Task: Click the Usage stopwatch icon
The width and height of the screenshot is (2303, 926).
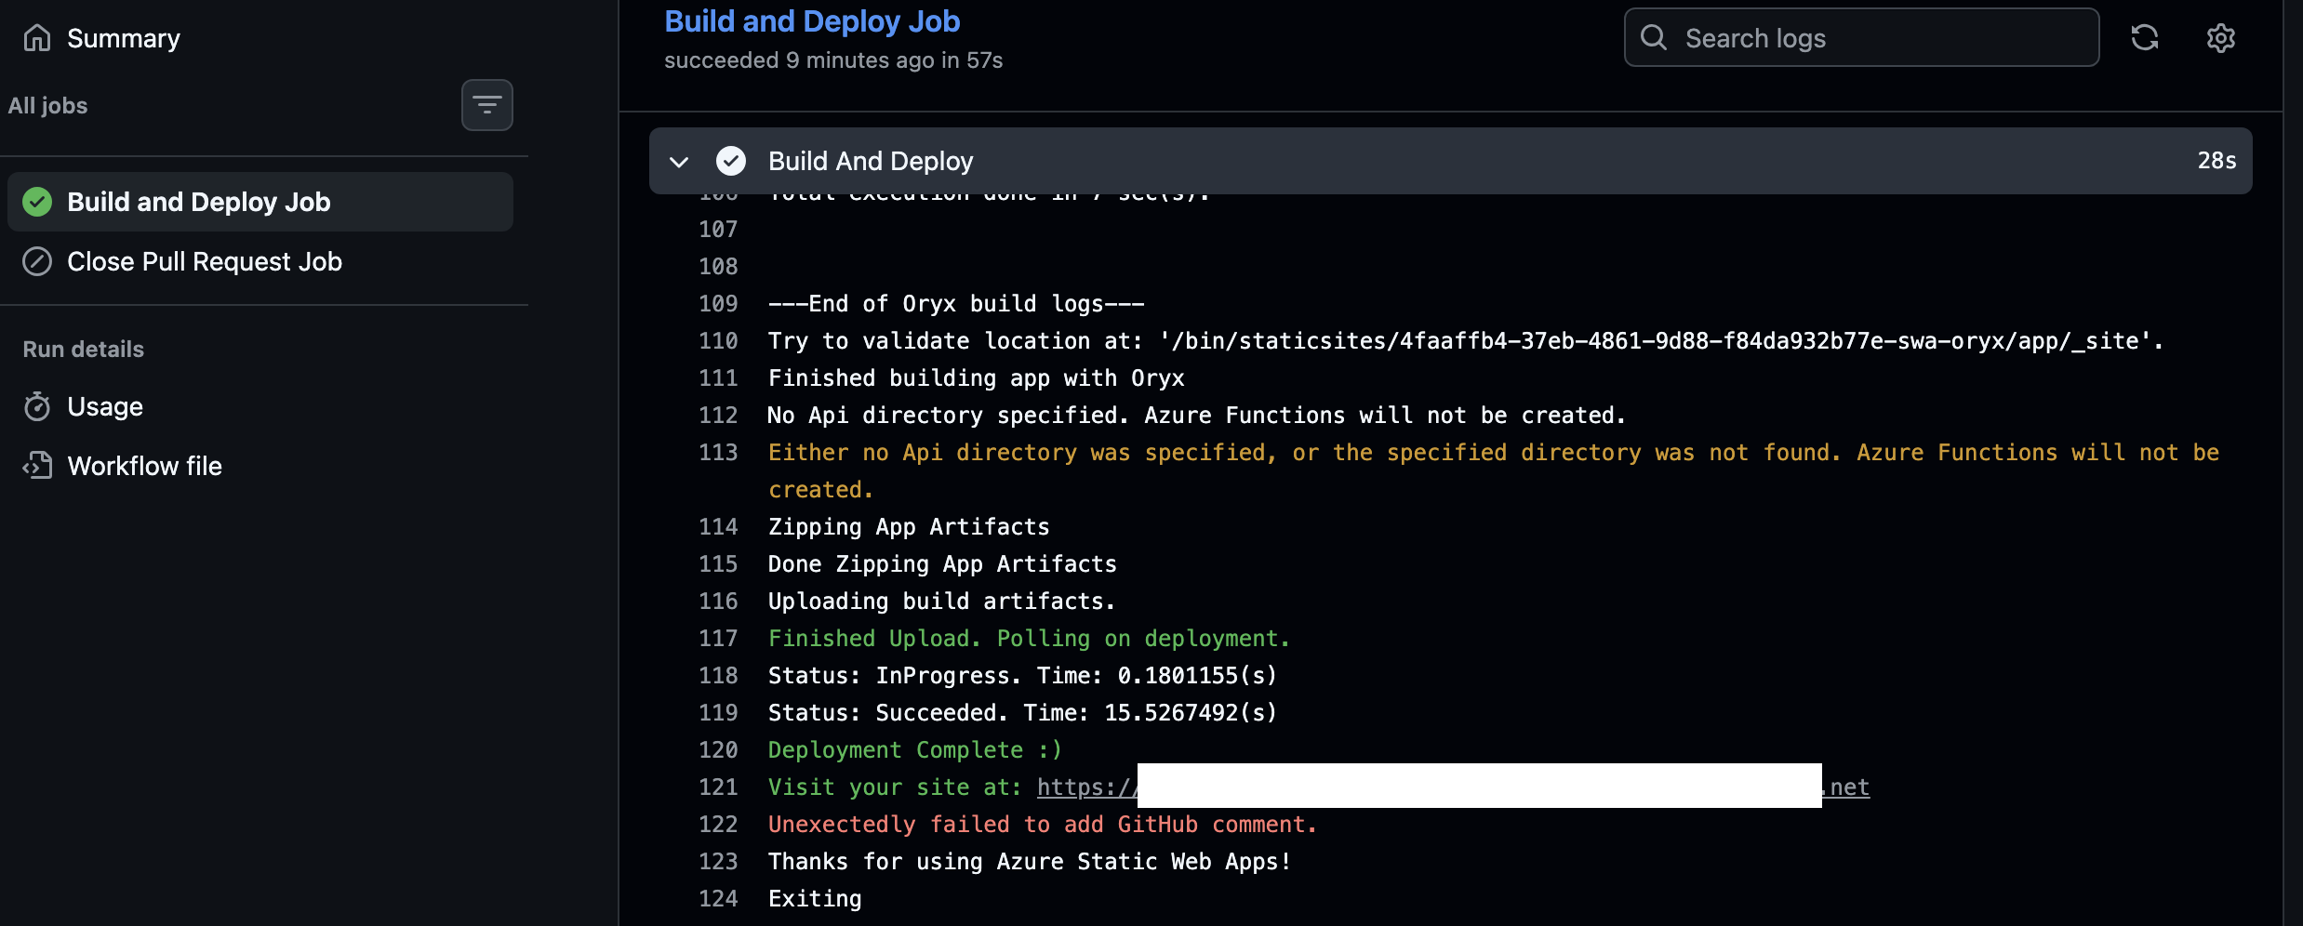Action: coord(37,406)
